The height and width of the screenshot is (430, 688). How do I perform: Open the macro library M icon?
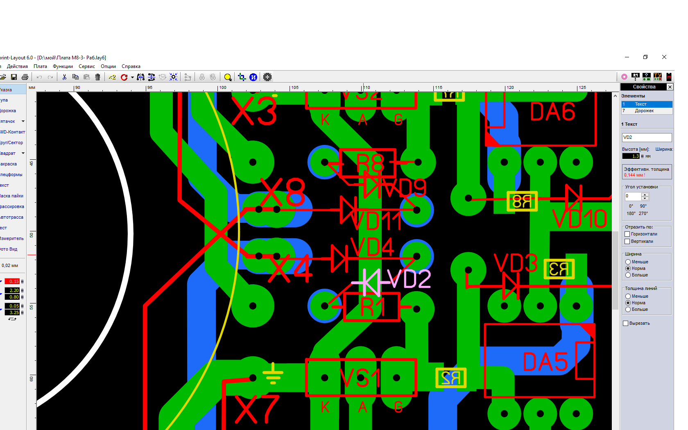tap(669, 77)
